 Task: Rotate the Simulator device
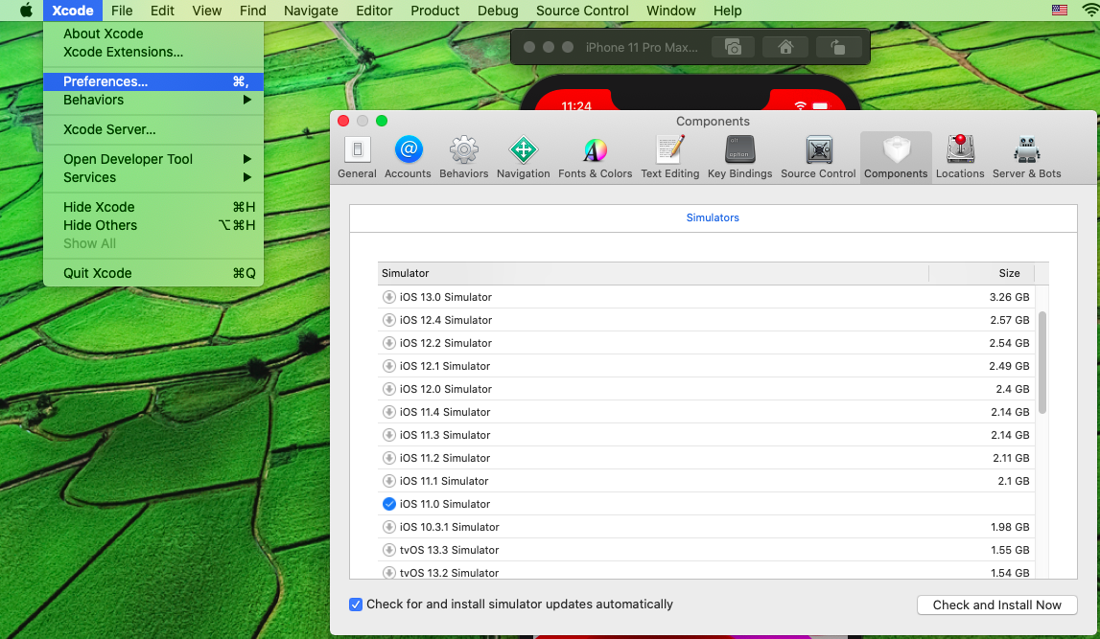point(837,47)
